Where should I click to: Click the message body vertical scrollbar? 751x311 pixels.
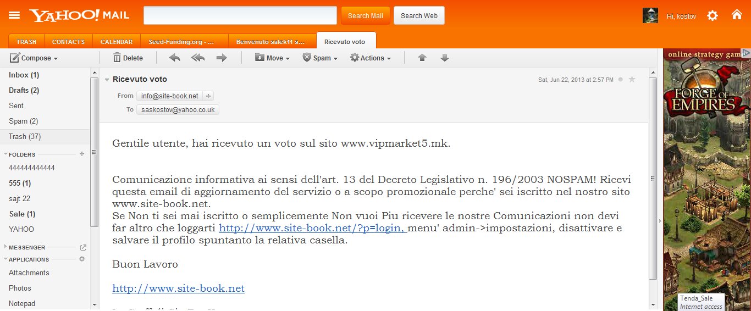pyautogui.click(x=653, y=178)
